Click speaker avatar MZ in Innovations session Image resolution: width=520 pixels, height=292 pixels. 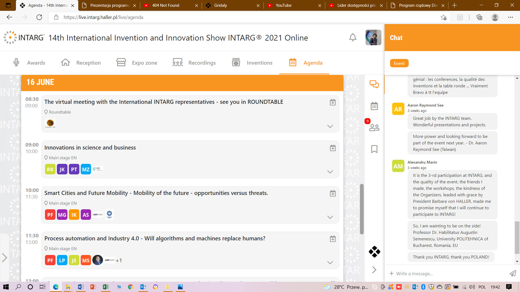click(x=86, y=169)
